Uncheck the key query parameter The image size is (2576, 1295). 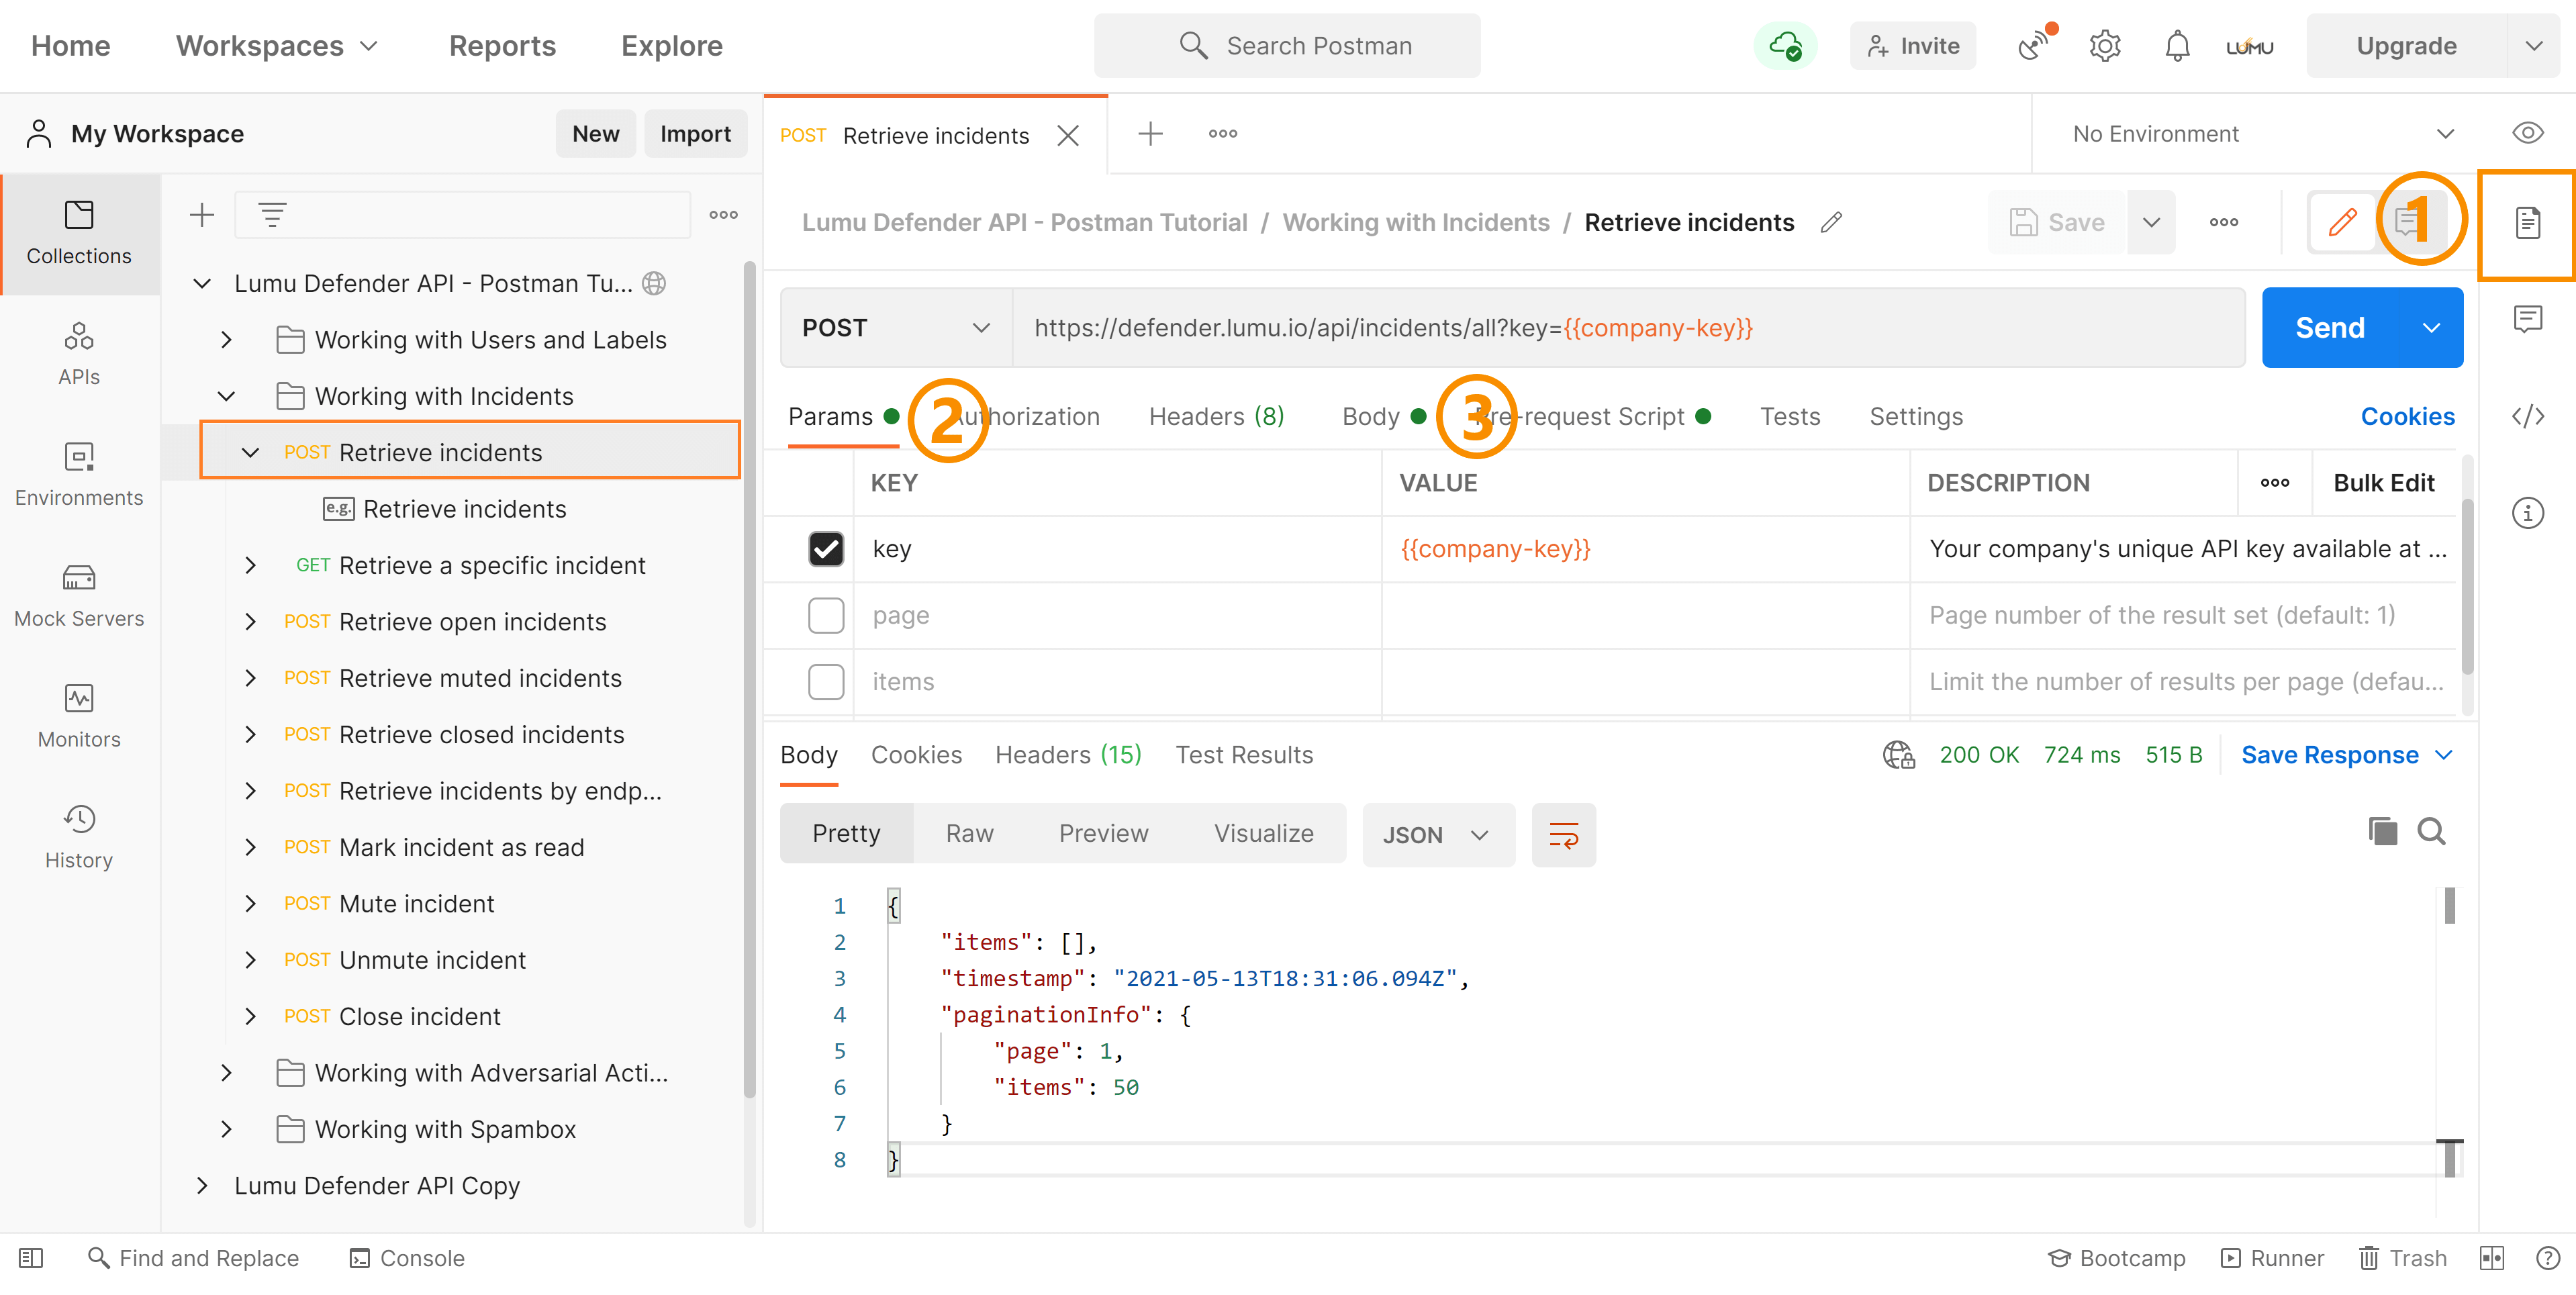826,549
